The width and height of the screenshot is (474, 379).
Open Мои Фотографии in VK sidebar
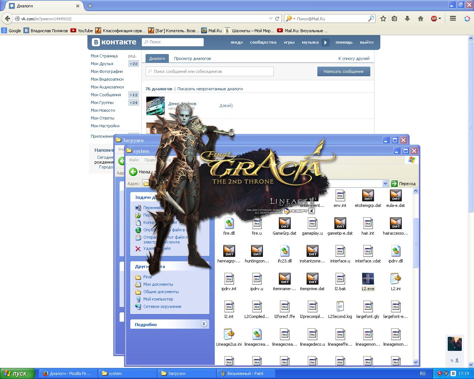tap(107, 71)
